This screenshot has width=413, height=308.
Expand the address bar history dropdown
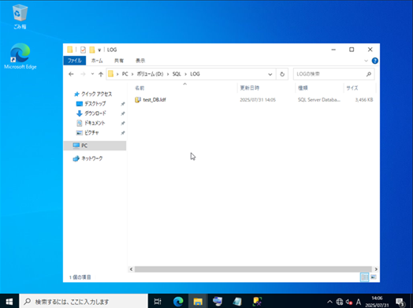pos(270,74)
